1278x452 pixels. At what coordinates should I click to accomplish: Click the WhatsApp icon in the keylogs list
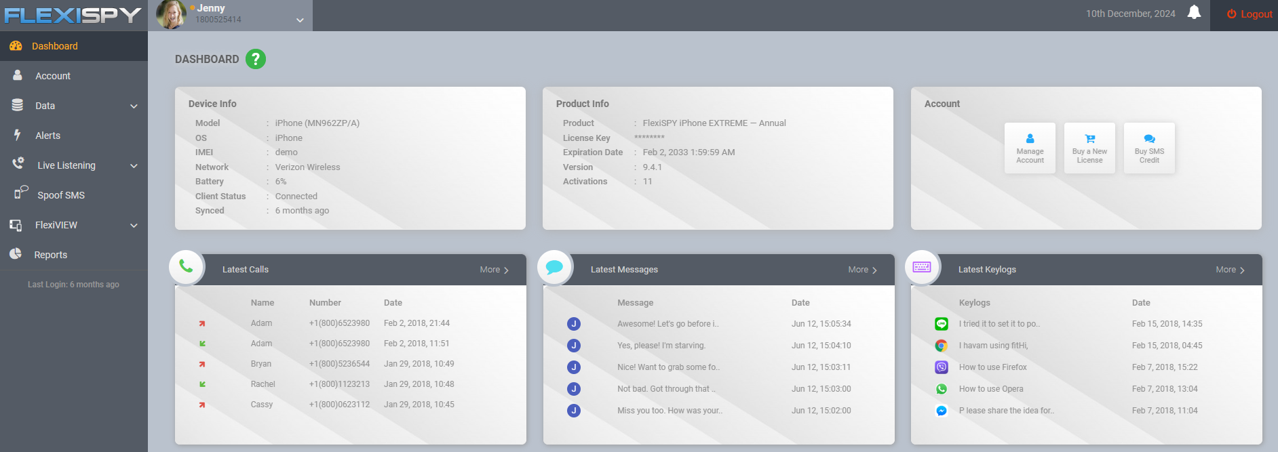click(941, 389)
